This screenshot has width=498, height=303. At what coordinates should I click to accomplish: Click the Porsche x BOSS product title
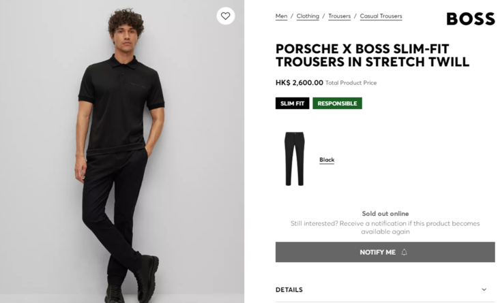click(x=372, y=55)
